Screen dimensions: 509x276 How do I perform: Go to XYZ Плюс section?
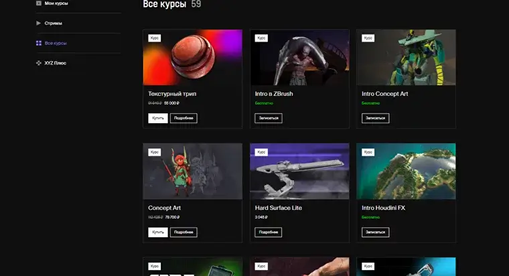[56, 63]
